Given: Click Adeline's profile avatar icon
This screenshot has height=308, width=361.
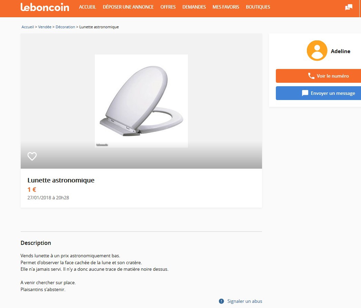Looking at the screenshot, I should tap(317, 51).
